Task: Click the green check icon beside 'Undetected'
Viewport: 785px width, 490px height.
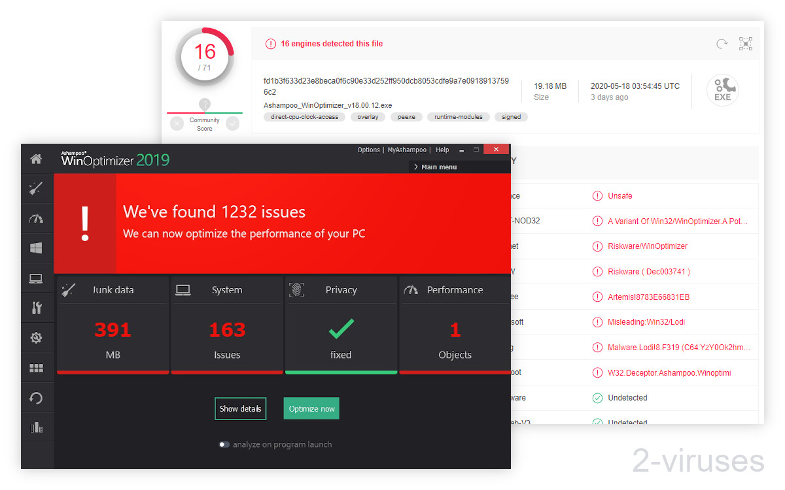Action: [597, 398]
